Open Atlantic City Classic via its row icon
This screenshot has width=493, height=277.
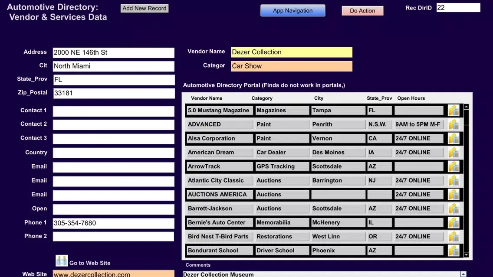click(454, 180)
